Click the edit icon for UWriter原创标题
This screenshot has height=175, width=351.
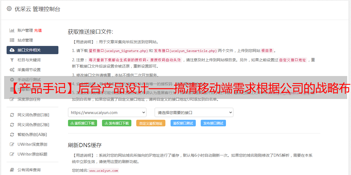pos(12,154)
